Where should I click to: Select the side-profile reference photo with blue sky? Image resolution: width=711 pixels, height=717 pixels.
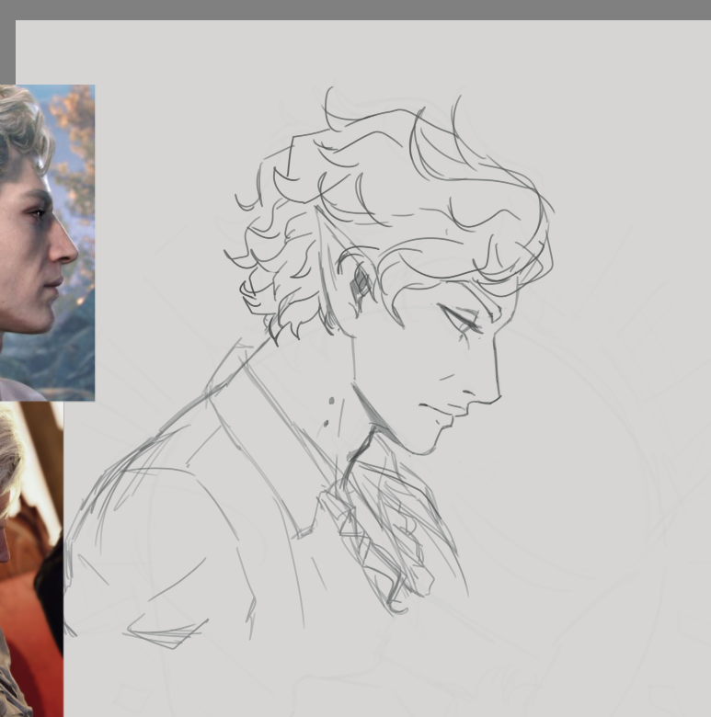pos(47,243)
